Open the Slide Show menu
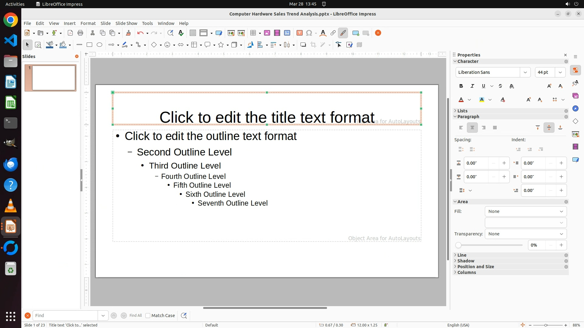The height and width of the screenshot is (328, 584). coord(126,23)
